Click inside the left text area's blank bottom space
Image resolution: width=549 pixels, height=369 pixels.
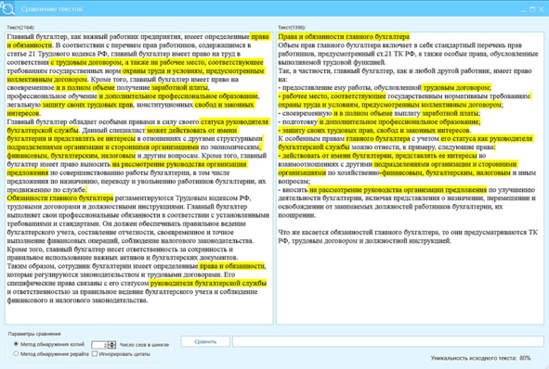[139, 313]
